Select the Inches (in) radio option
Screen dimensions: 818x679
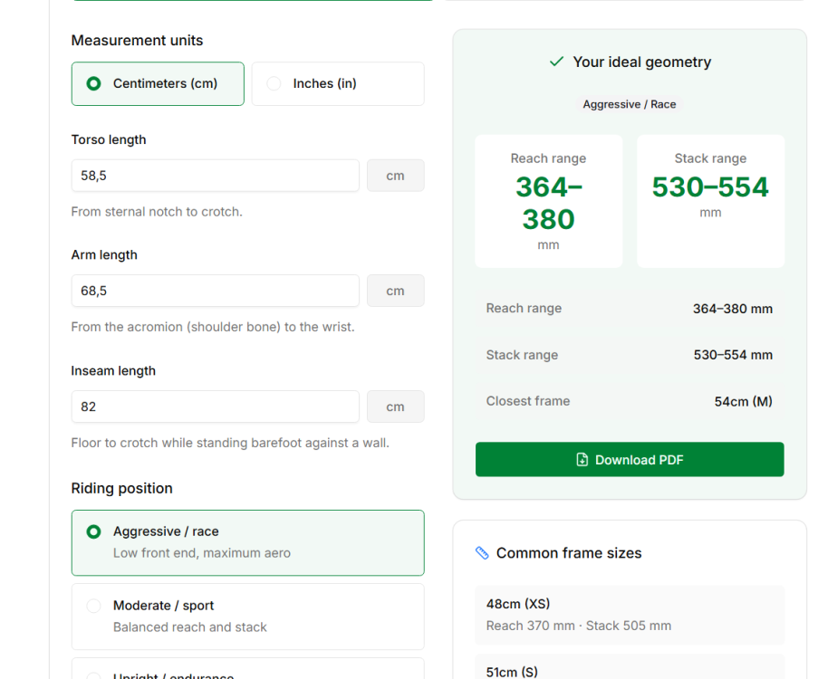tap(338, 83)
